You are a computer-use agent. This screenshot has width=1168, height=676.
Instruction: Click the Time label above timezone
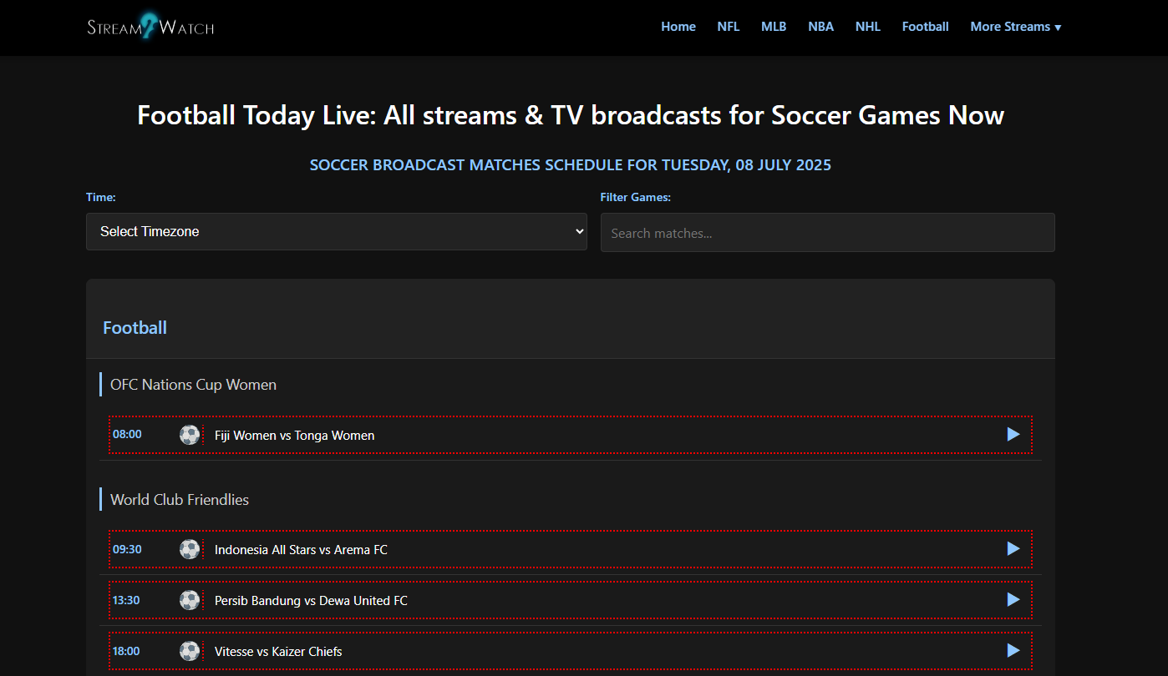click(x=101, y=198)
